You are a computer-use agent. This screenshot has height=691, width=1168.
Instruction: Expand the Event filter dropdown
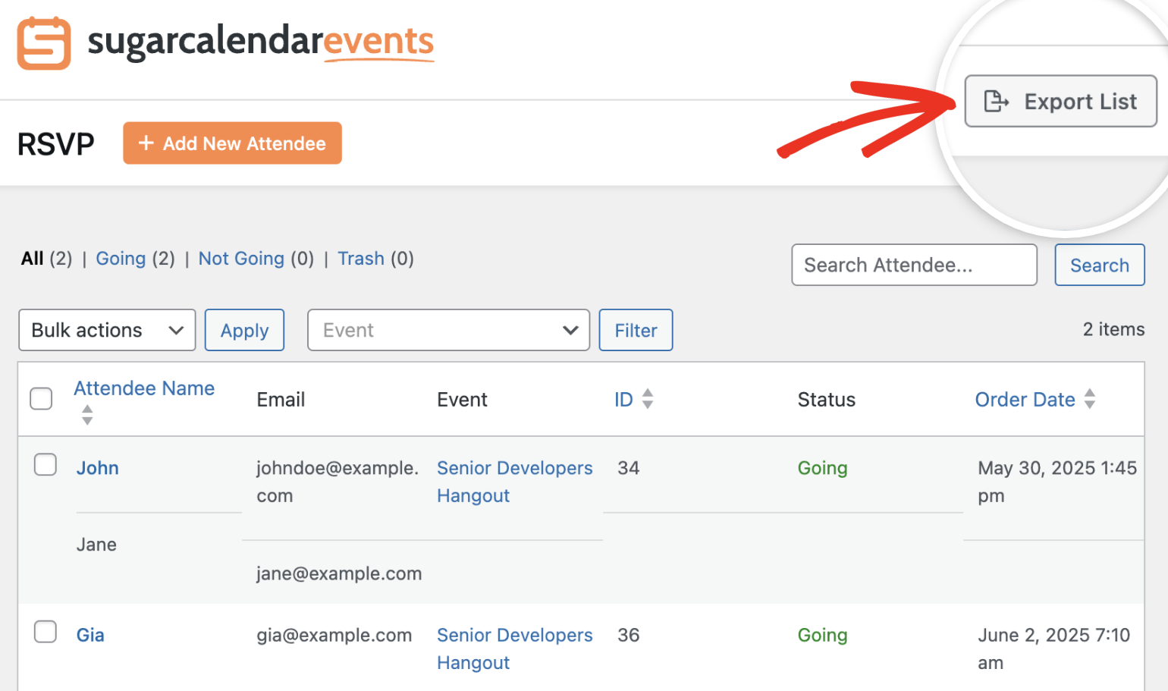click(x=448, y=330)
